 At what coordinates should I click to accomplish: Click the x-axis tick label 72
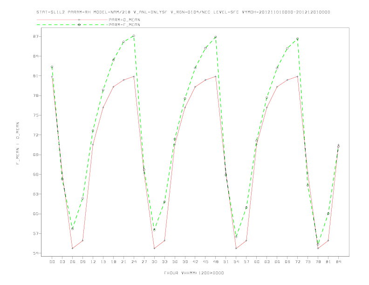(x=298, y=262)
